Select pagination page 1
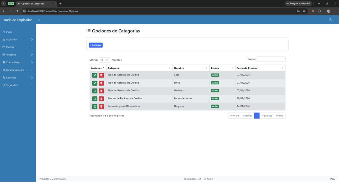Image resolution: width=339 pixels, height=182 pixels. click(257, 116)
